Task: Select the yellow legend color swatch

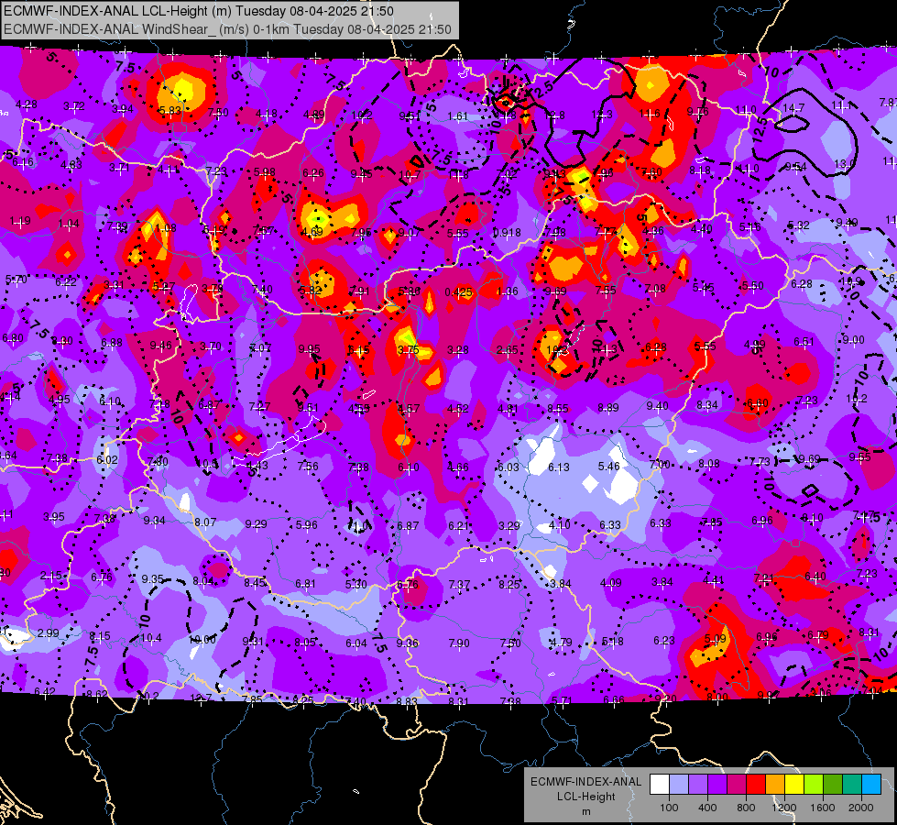Action: [794, 785]
